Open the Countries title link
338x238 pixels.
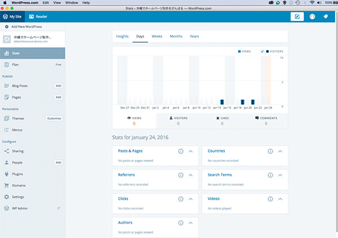216,151
